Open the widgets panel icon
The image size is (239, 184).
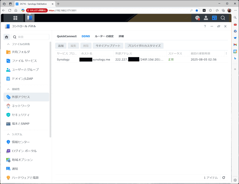[x=215, y=18]
